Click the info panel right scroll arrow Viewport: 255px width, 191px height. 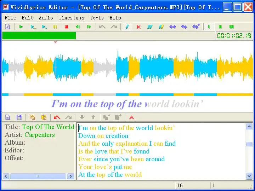70,176
